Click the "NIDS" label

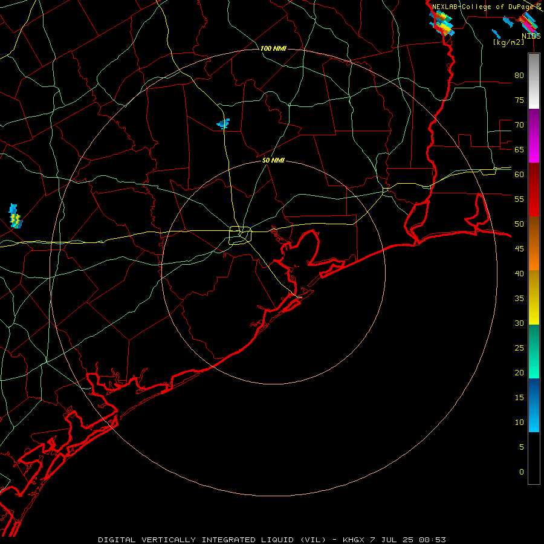[x=531, y=36]
